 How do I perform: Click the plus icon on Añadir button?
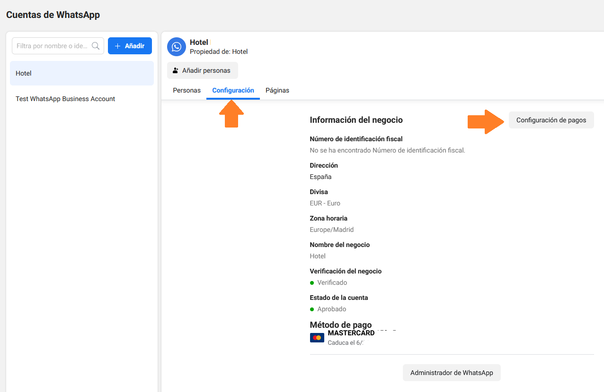[x=118, y=46]
